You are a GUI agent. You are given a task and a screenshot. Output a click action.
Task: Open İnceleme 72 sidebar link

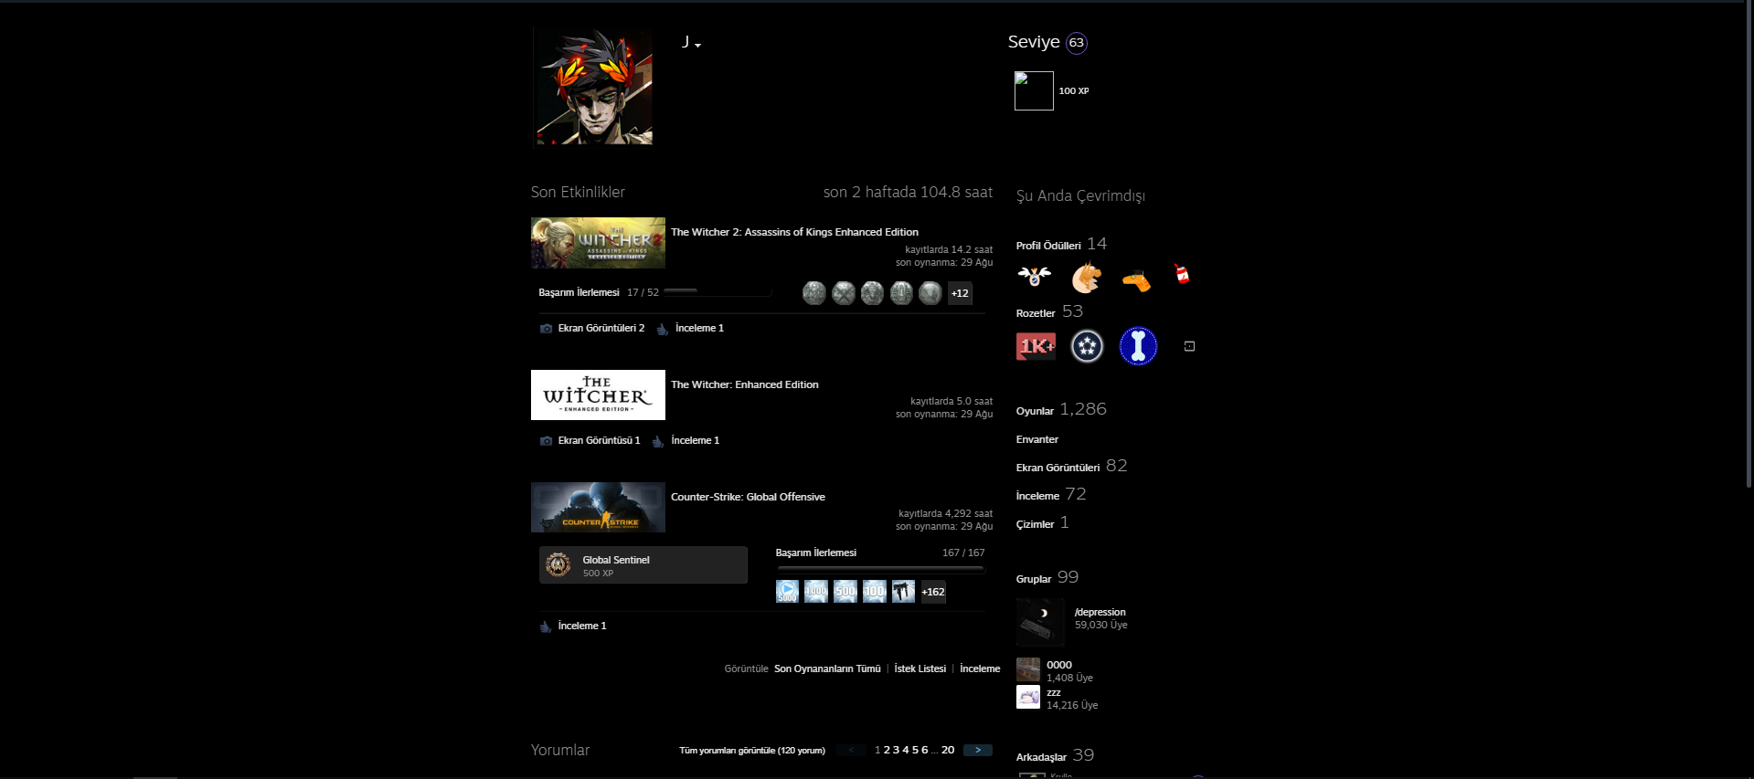click(1051, 495)
